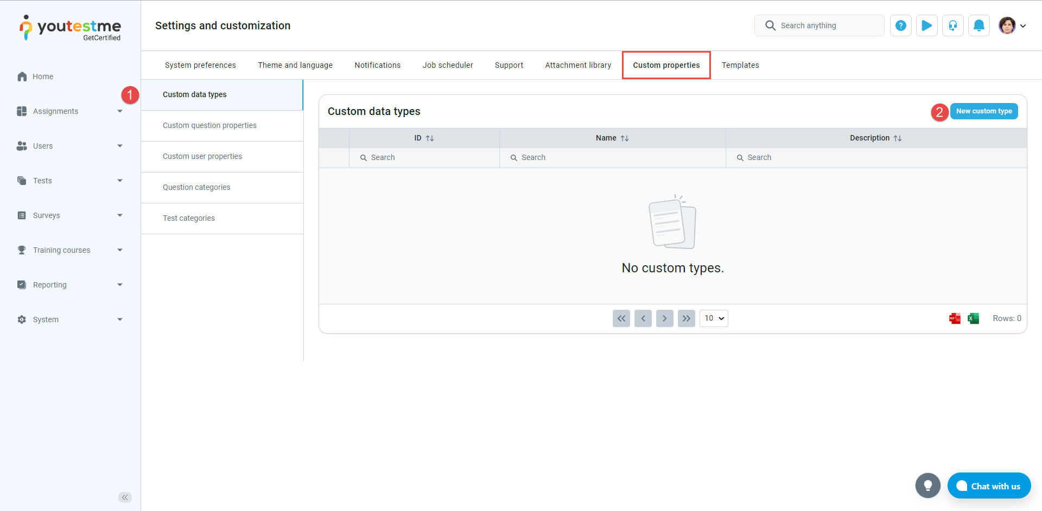Click the help question mark icon

900,25
